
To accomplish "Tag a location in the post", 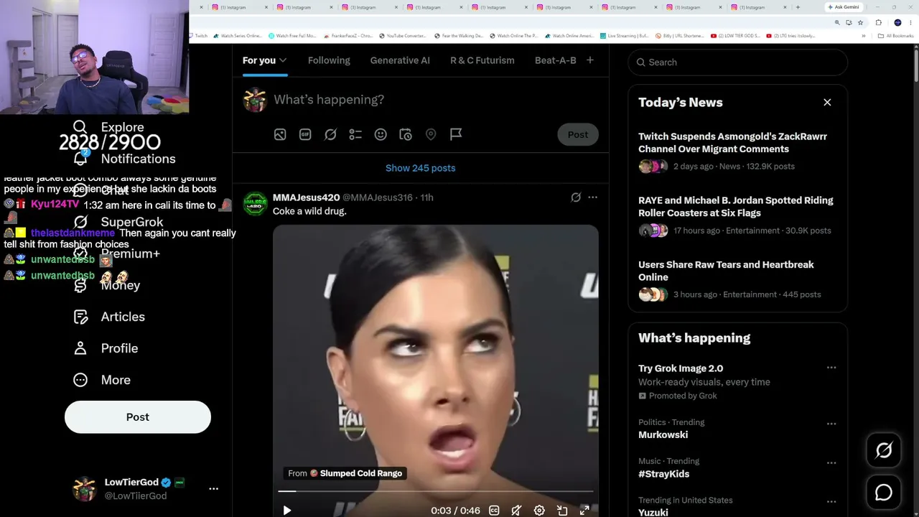I will 431,134.
